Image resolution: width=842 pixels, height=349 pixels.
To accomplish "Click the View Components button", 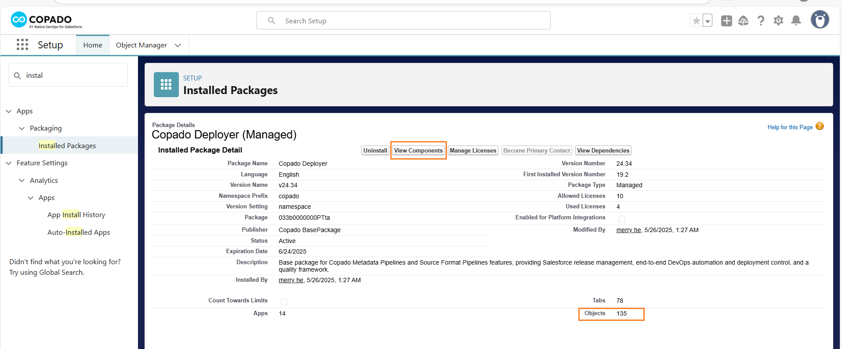I will coord(418,150).
